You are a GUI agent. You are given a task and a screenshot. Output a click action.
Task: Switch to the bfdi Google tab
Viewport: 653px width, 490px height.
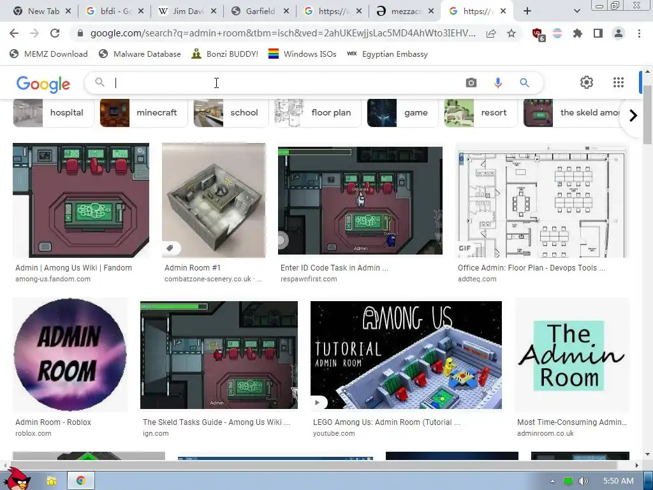[x=115, y=11]
